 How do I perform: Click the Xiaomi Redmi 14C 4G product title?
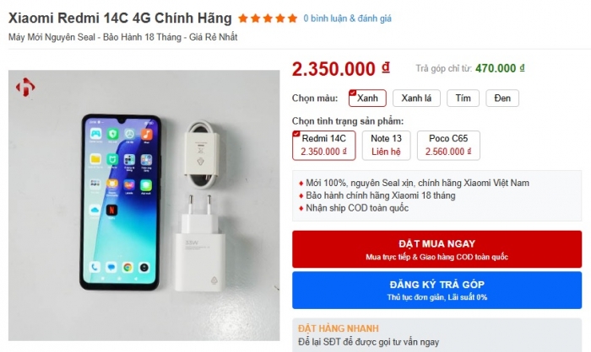[x=120, y=18]
